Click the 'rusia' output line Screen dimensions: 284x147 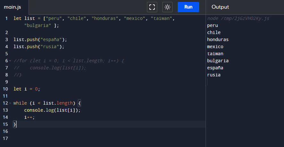click(214, 75)
